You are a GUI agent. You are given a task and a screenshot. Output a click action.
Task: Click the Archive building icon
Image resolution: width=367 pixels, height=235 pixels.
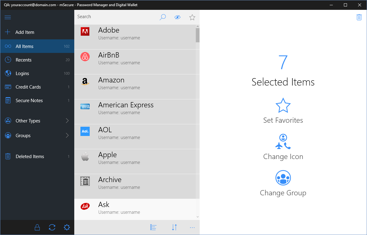tap(85, 181)
